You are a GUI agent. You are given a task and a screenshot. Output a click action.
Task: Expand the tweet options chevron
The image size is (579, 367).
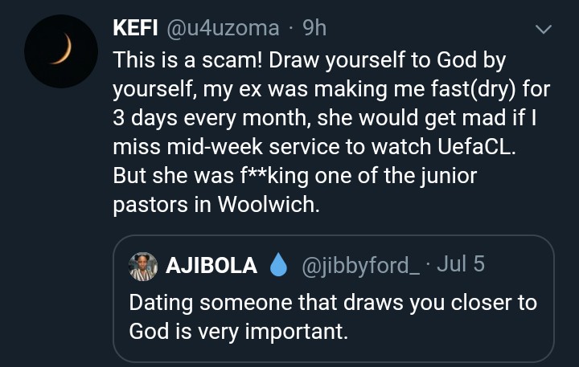click(544, 31)
